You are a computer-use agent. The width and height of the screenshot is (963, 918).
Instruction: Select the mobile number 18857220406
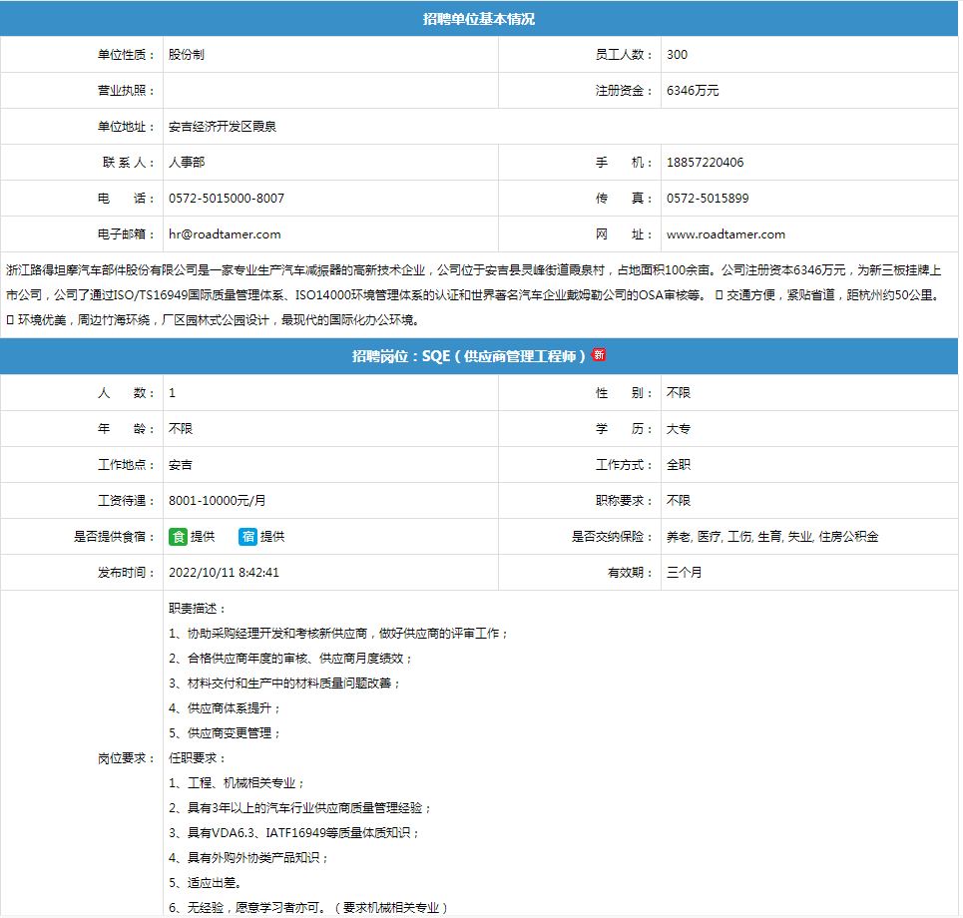(706, 162)
